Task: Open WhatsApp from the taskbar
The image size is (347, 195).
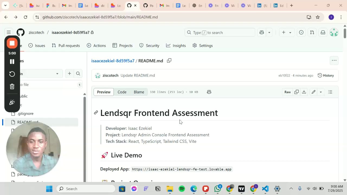Action: pos(218,189)
